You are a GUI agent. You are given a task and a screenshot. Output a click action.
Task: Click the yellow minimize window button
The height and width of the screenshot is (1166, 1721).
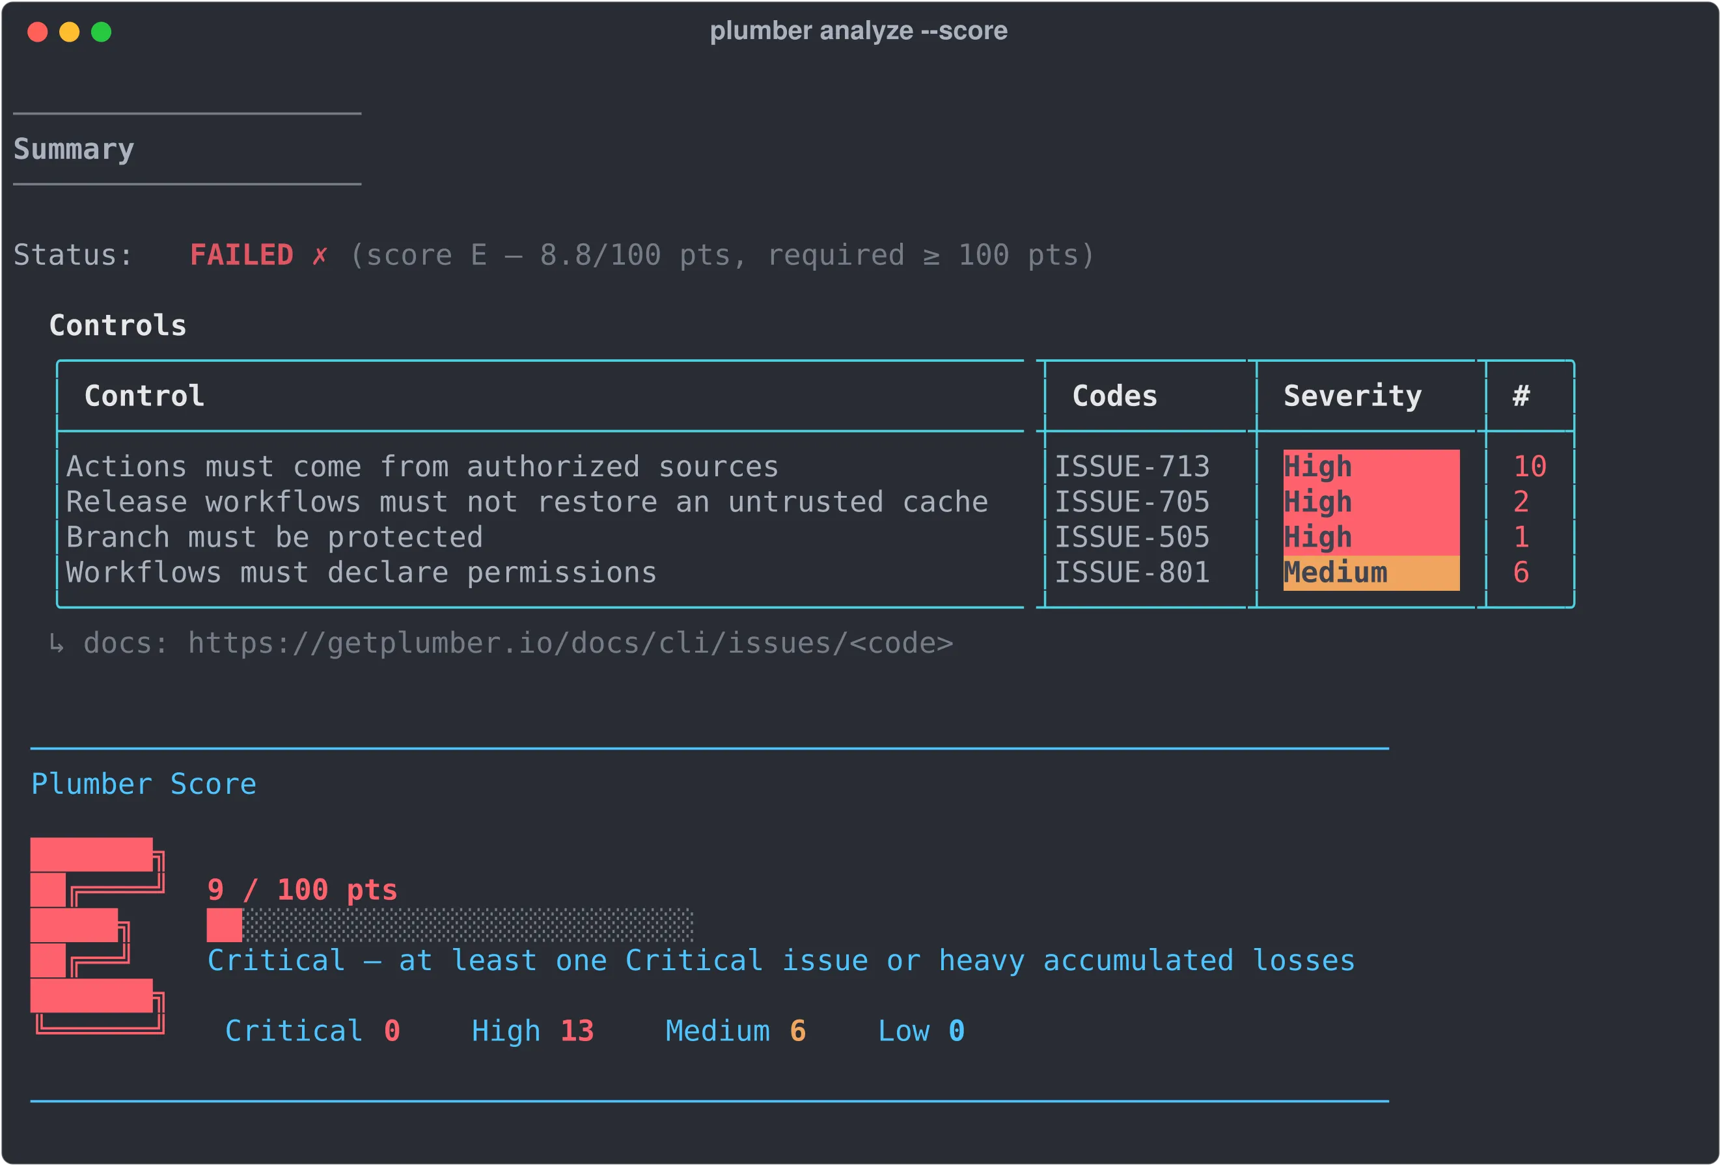pyautogui.click(x=70, y=32)
